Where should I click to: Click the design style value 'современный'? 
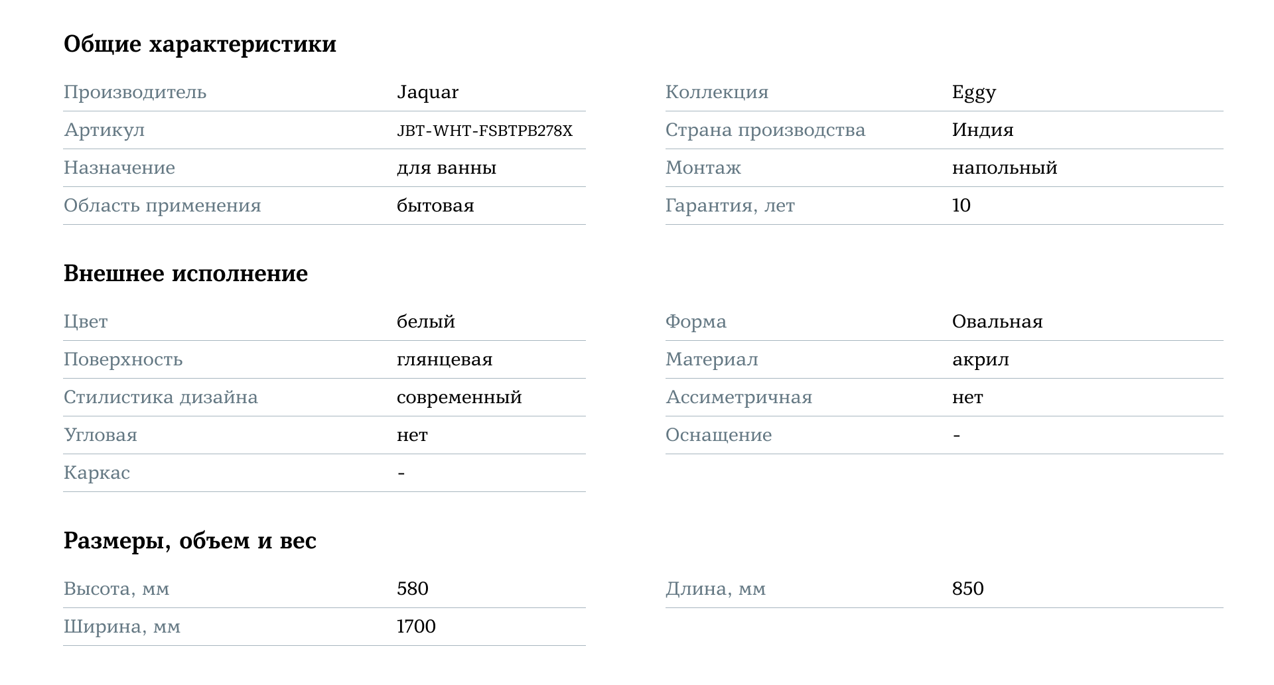click(459, 397)
